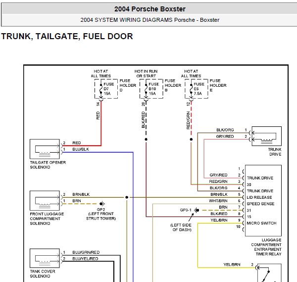This screenshot has height=282, width=297.
Task: Click the splice dot on the BRN/BLK wire
Action: pos(127,197)
